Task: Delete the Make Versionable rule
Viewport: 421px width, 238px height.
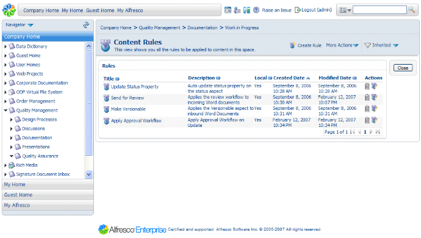Action: point(367,109)
